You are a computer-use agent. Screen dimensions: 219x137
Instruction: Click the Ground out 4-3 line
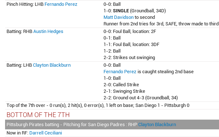pos(140,97)
